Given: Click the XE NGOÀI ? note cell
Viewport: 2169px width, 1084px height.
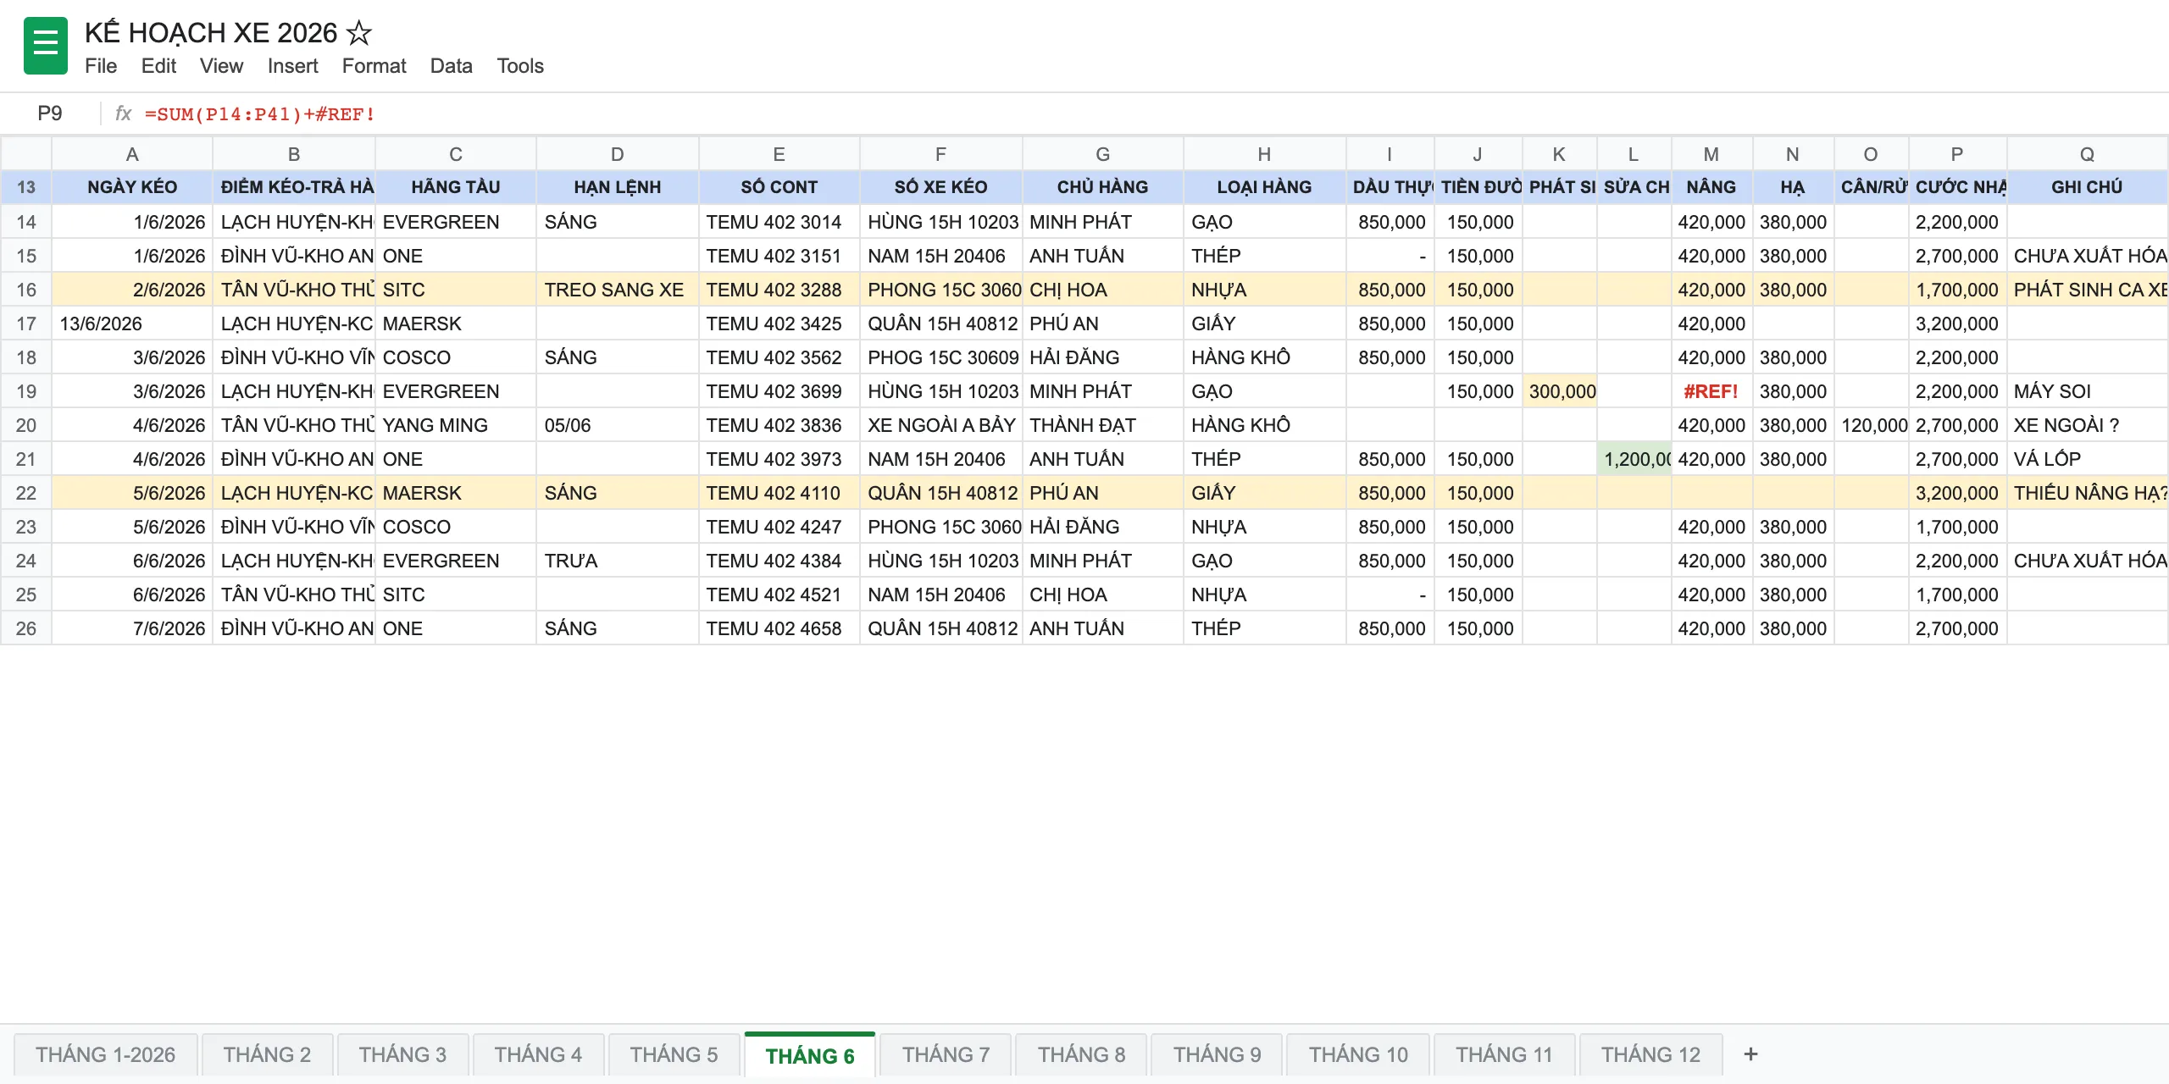Looking at the screenshot, I should (2087, 425).
